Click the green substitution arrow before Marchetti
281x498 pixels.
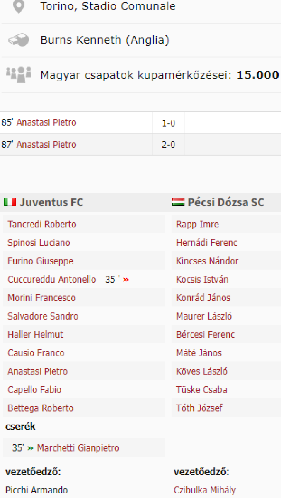coord(30,448)
